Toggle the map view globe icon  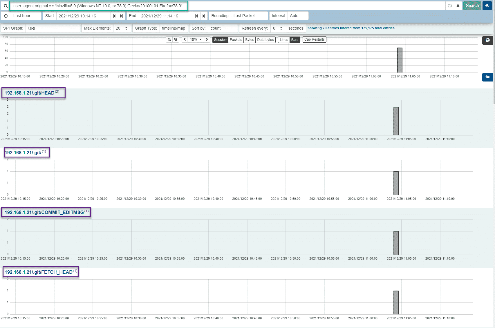click(x=488, y=41)
